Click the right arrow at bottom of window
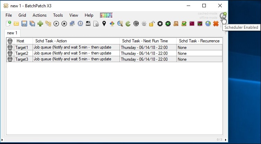 (x=226, y=140)
